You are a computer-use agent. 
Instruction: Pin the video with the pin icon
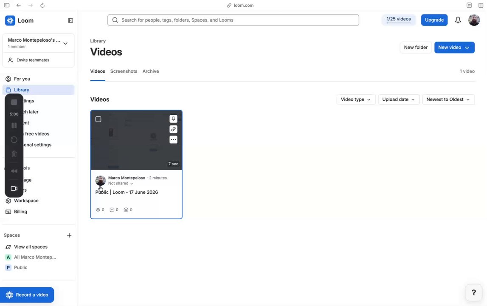point(173,119)
